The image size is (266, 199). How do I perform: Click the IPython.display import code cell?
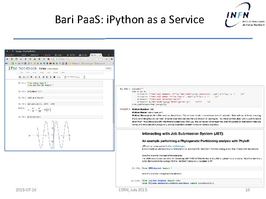tap(202, 182)
